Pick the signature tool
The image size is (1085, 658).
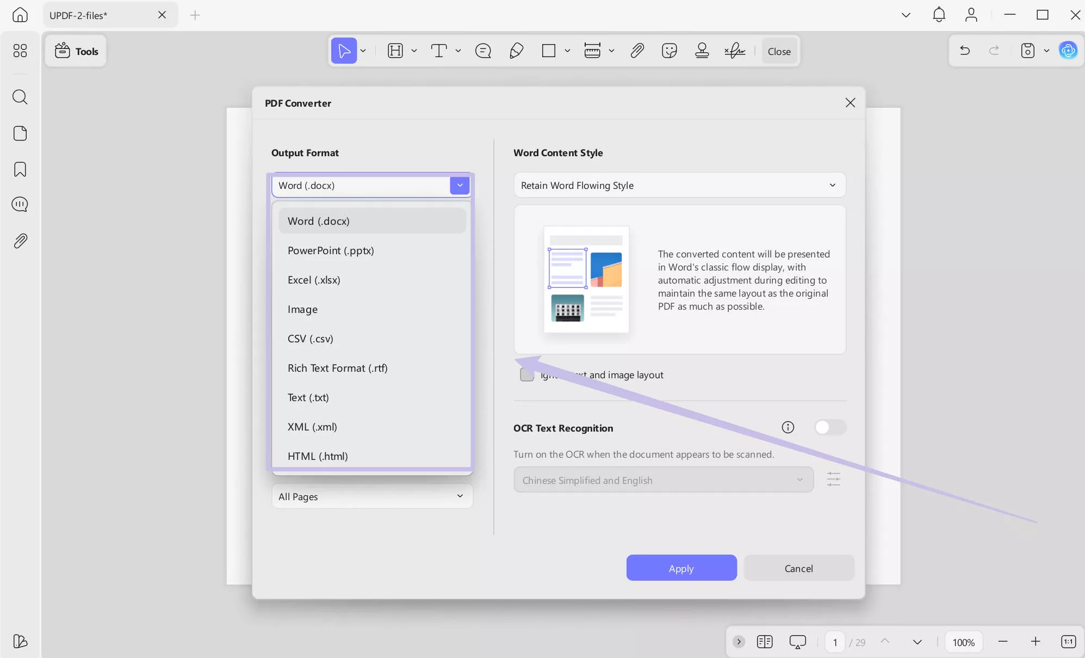pyautogui.click(x=734, y=51)
